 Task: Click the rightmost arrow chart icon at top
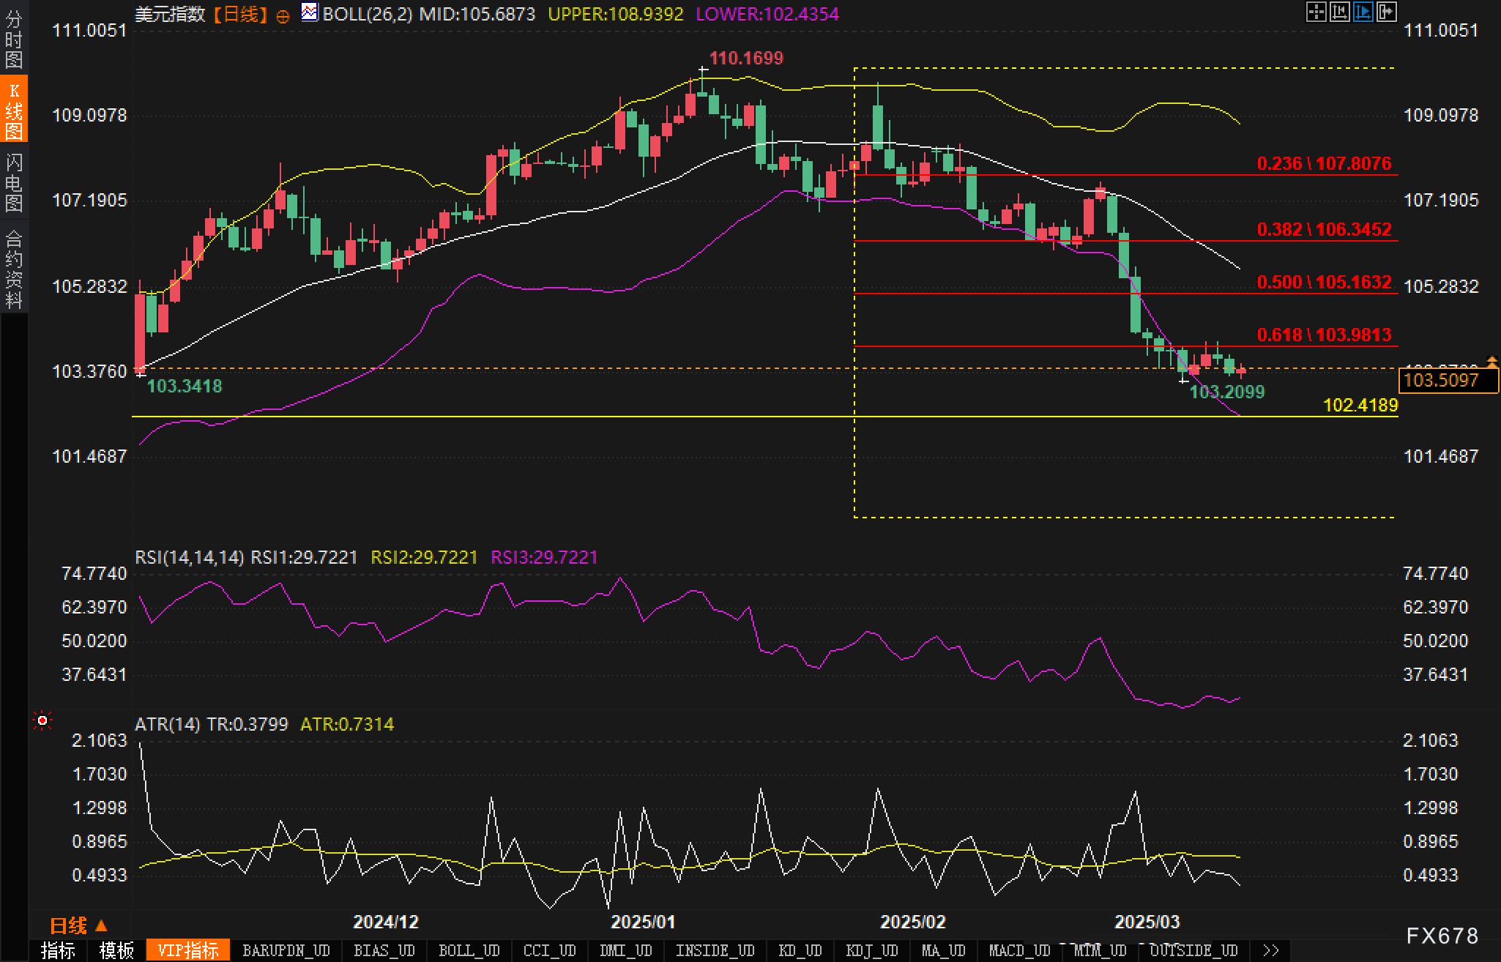(1387, 12)
